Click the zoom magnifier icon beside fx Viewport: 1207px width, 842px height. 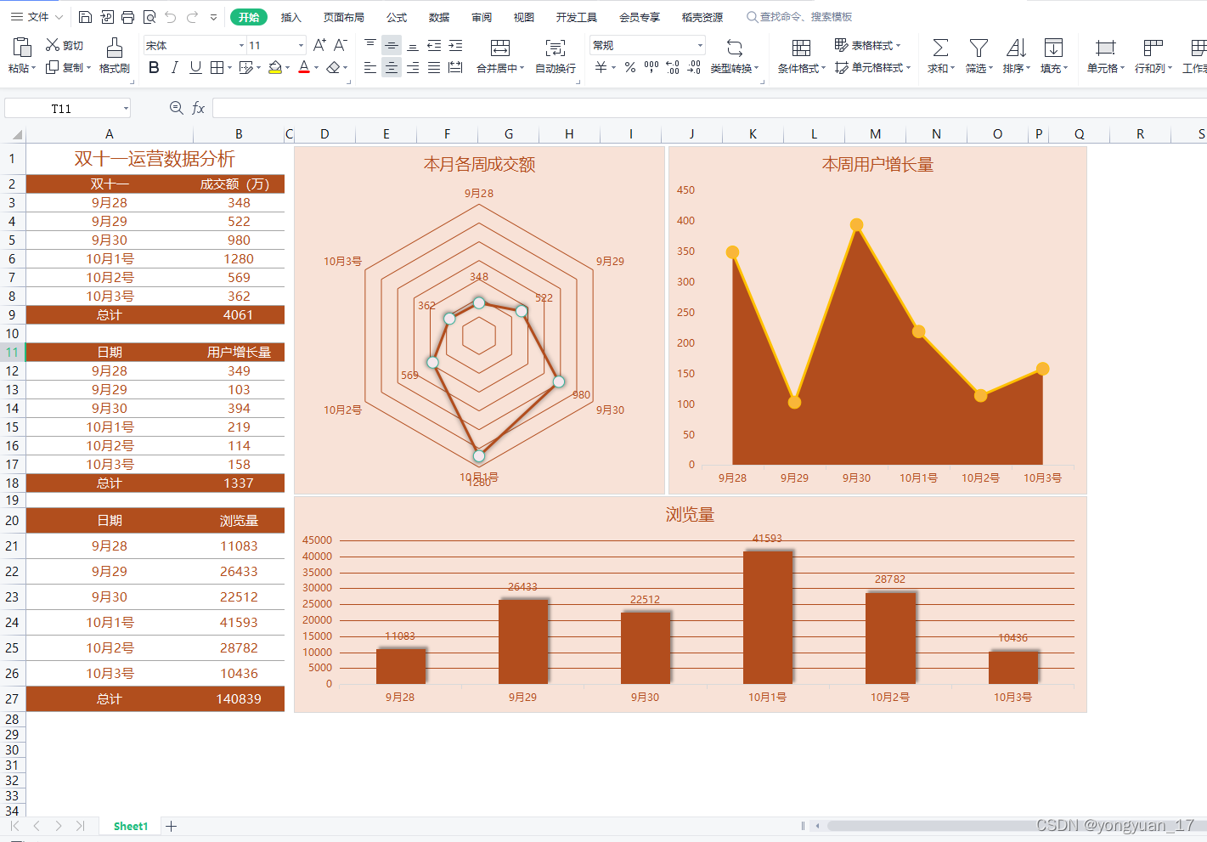tap(176, 108)
